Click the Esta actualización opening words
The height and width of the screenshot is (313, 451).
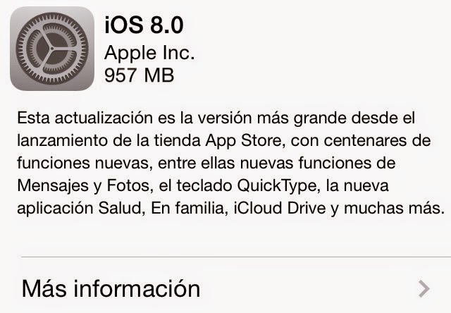coord(85,118)
